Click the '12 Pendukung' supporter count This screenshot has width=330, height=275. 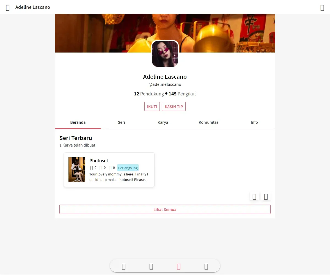(x=149, y=94)
